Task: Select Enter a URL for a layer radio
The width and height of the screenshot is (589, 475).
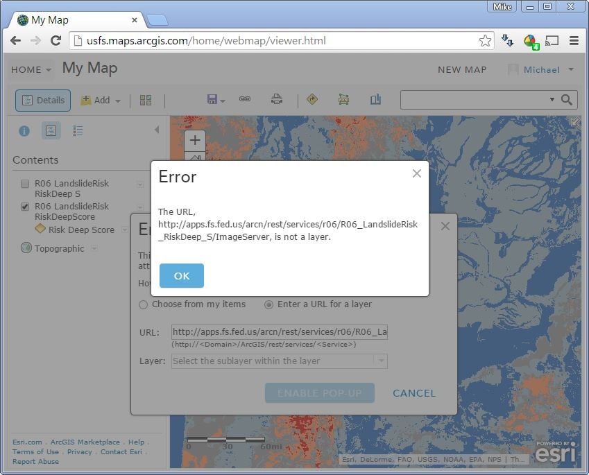Action: tap(268, 304)
